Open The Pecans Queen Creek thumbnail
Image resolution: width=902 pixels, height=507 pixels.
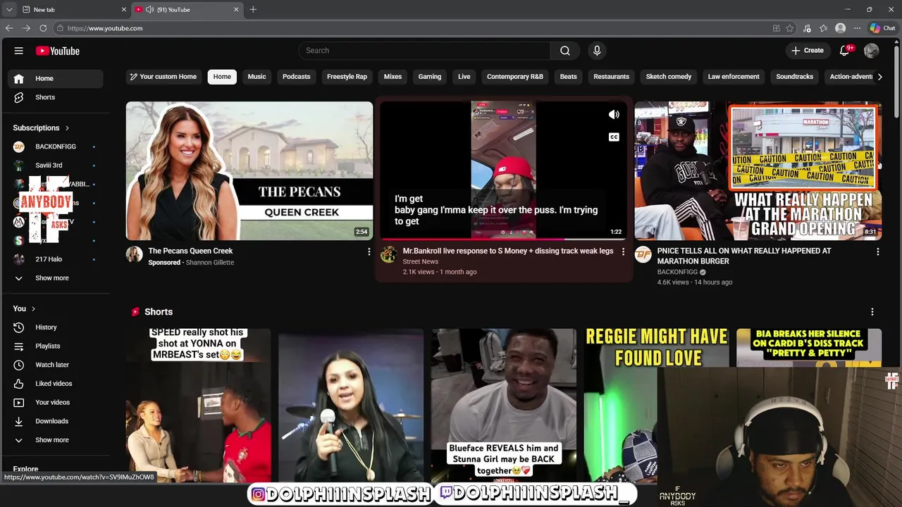pos(249,170)
